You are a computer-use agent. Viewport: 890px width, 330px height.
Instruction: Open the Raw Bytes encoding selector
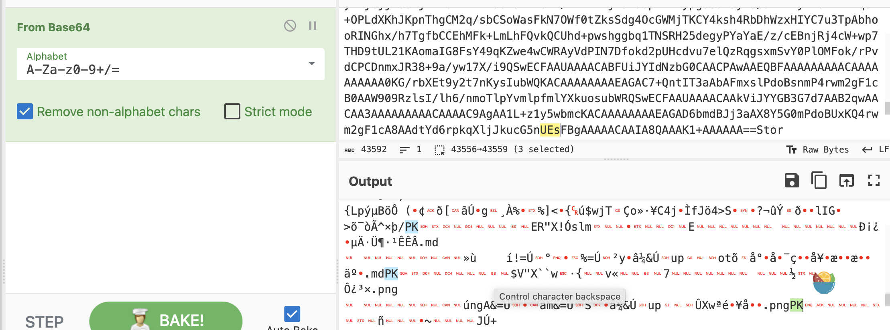(817, 150)
